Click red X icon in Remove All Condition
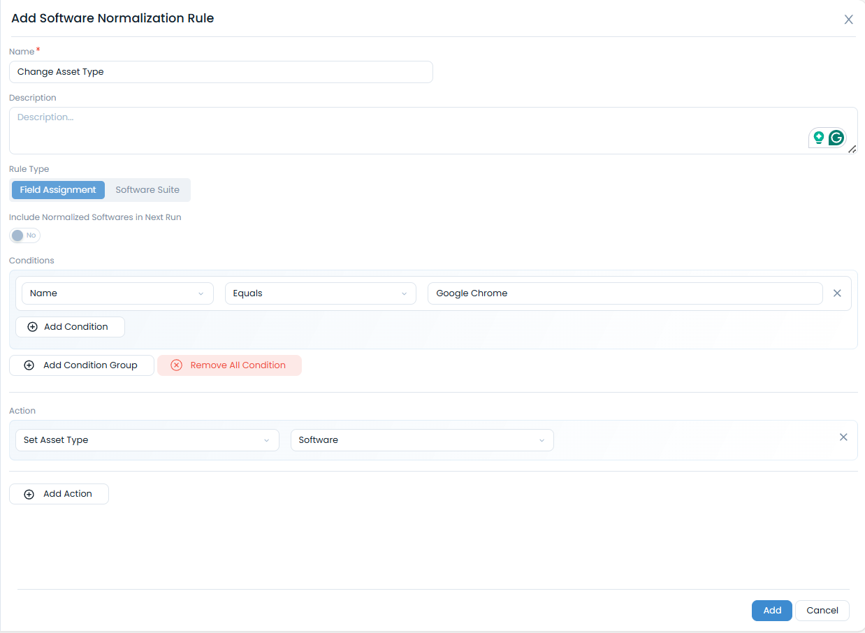The image size is (865, 633). [x=176, y=365]
